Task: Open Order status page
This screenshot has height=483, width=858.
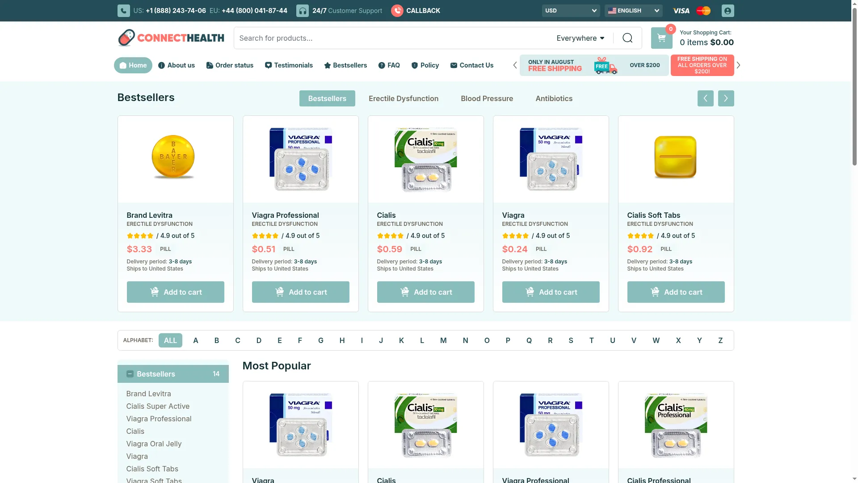Action: [x=230, y=65]
